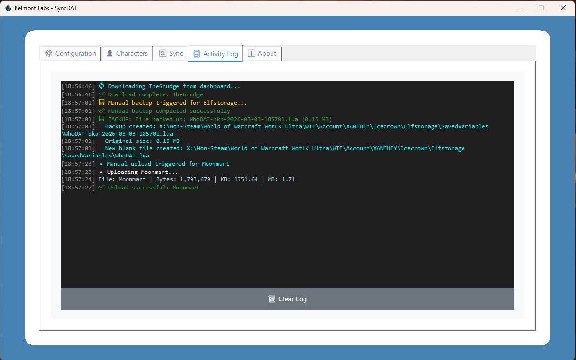This screenshot has height=360, width=576.
Task: Click yellow floppy icon on Manual backup triggered line
Action: click(101, 103)
